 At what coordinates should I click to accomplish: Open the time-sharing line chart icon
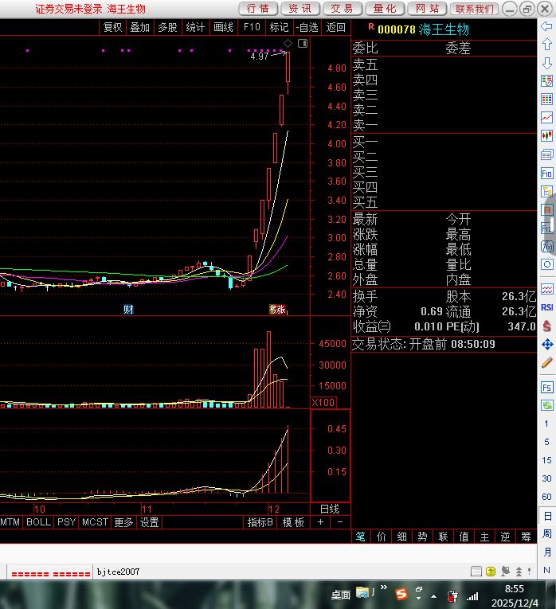pos(546,117)
